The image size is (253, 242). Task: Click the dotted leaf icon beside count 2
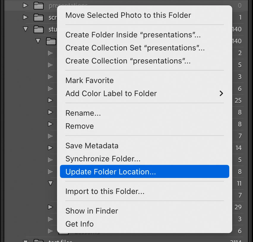[x=50, y=53]
